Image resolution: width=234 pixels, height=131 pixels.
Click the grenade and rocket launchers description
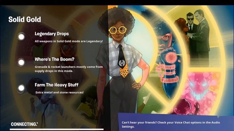tap(69, 69)
